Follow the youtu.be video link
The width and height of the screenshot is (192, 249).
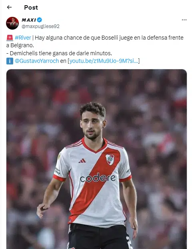click(x=104, y=61)
